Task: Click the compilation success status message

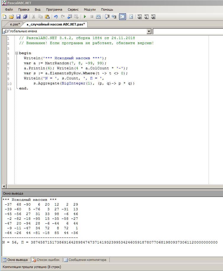Action: [32, 267]
